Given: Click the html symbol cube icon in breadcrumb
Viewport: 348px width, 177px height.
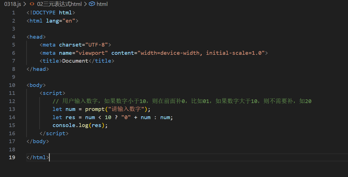Looking at the screenshot, I should pos(92,4).
